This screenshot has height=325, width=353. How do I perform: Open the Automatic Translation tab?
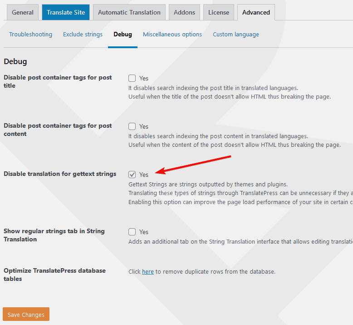(129, 12)
